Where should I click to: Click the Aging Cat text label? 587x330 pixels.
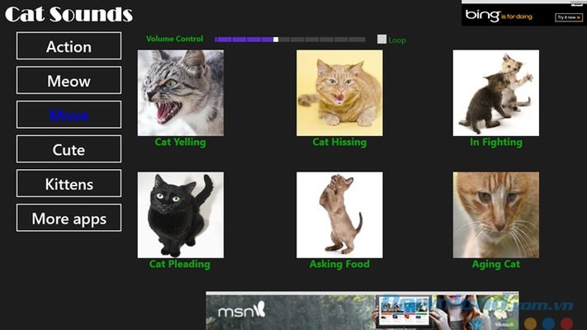(495, 264)
